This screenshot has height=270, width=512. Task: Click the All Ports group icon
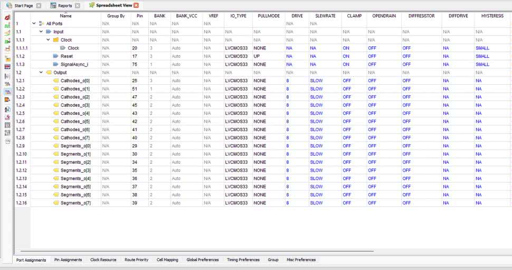point(42,24)
